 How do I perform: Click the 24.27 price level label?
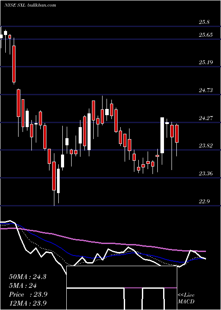point(206,118)
